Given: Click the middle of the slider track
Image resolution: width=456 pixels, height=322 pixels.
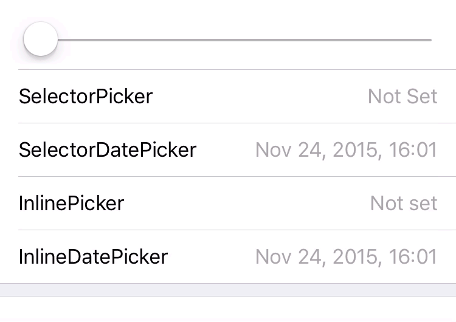Looking at the screenshot, I should pos(243,40).
